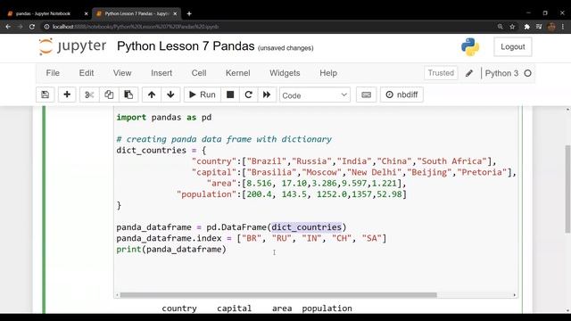Click the comment creating panda data frame

(x=224, y=139)
